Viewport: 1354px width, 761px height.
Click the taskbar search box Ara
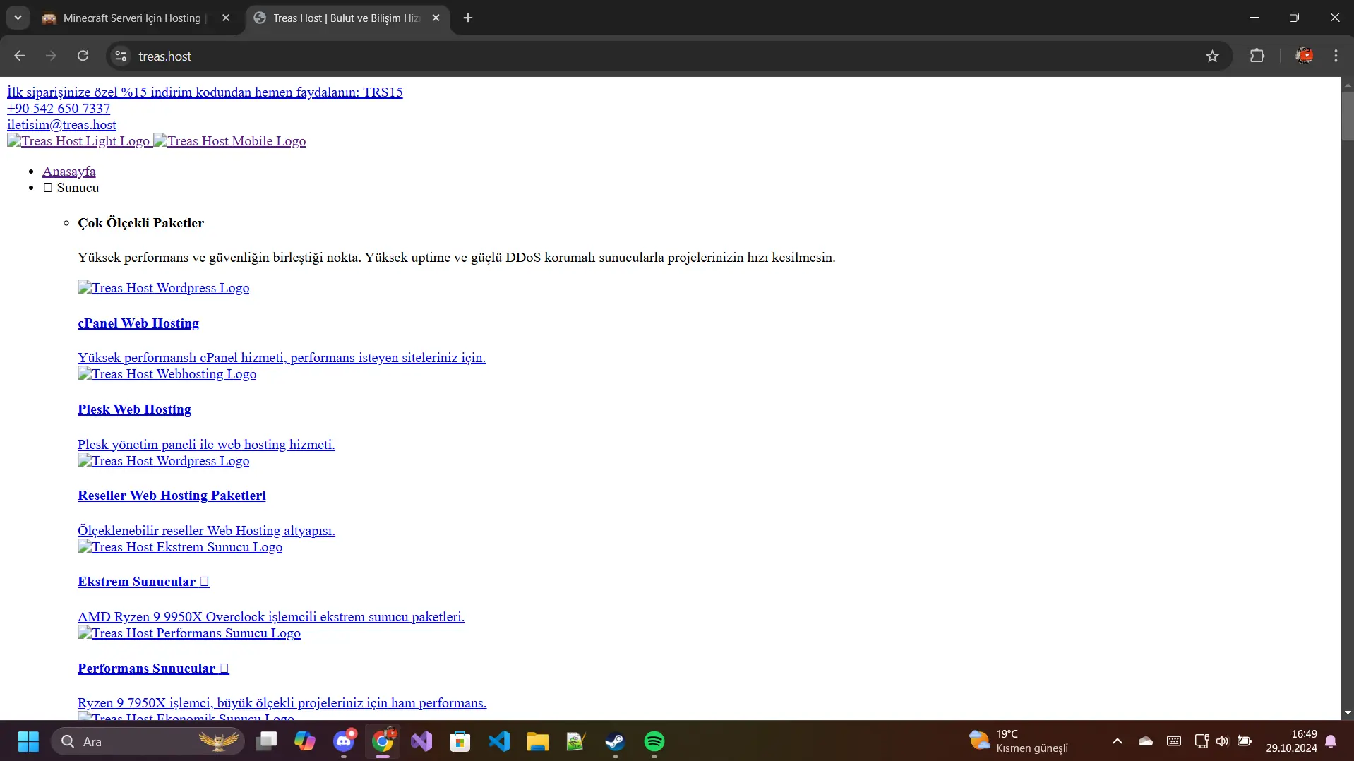pyautogui.click(x=148, y=741)
